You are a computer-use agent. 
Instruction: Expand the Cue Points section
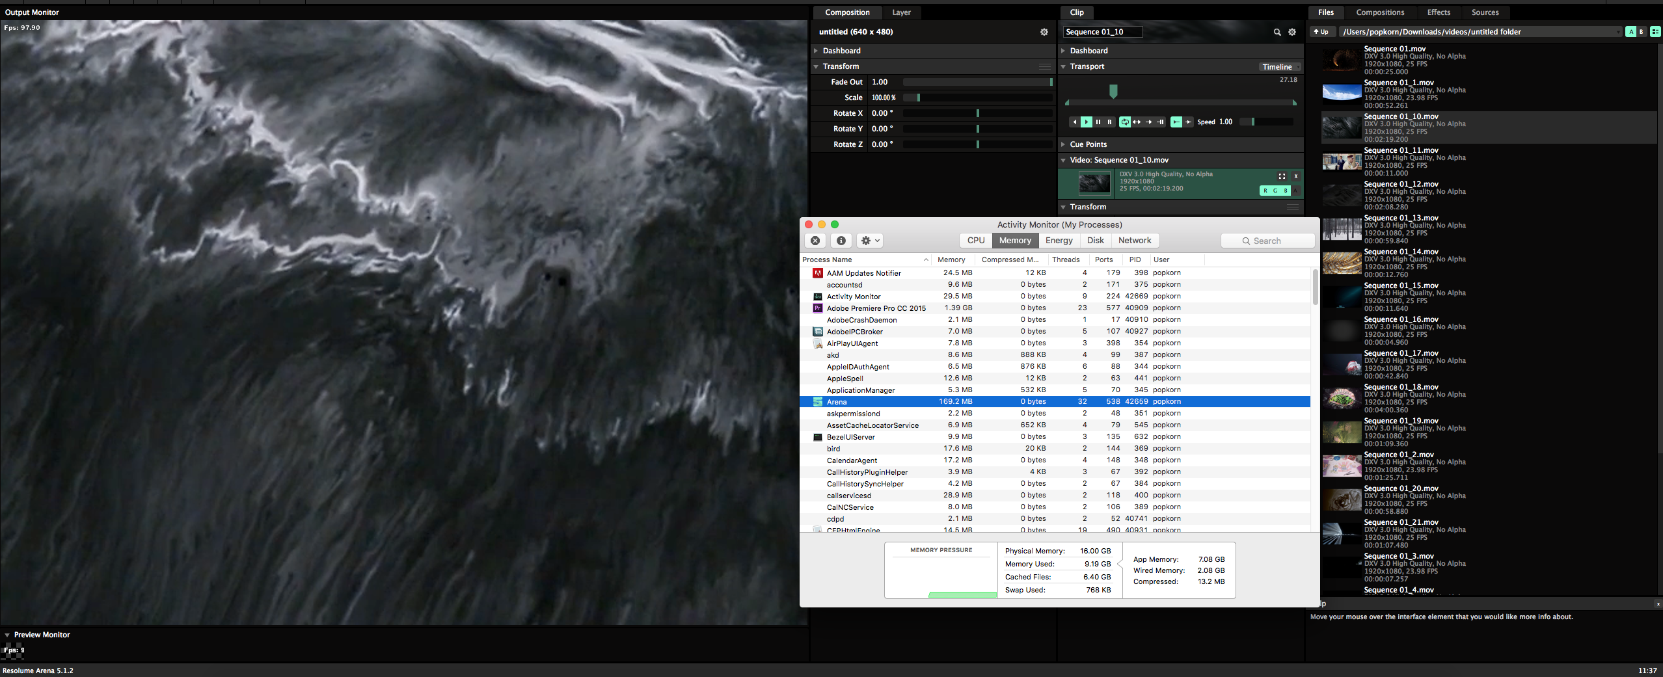pyautogui.click(x=1088, y=144)
